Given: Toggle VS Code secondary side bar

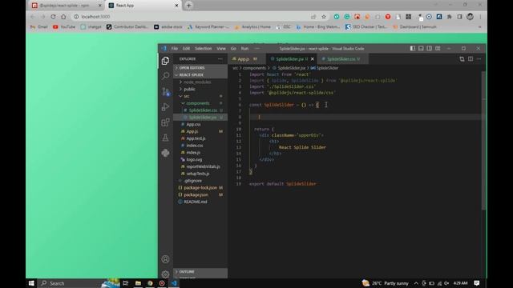Looking at the screenshot, I should (x=430, y=48).
